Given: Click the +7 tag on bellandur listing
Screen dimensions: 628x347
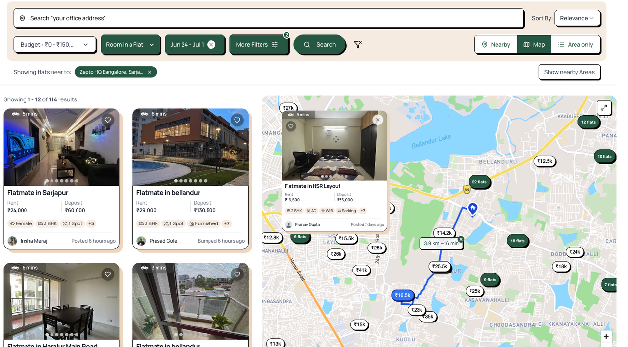Looking at the screenshot, I should click(x=227, y=223).
